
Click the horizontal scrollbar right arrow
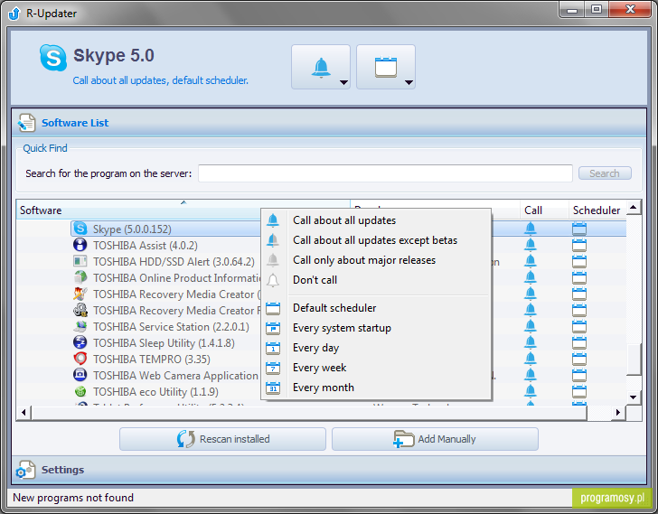617,413
